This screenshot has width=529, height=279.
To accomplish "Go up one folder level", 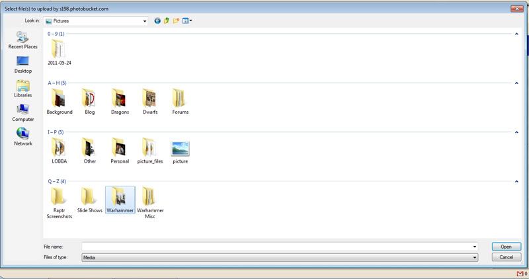I will (x=167, y=21).
